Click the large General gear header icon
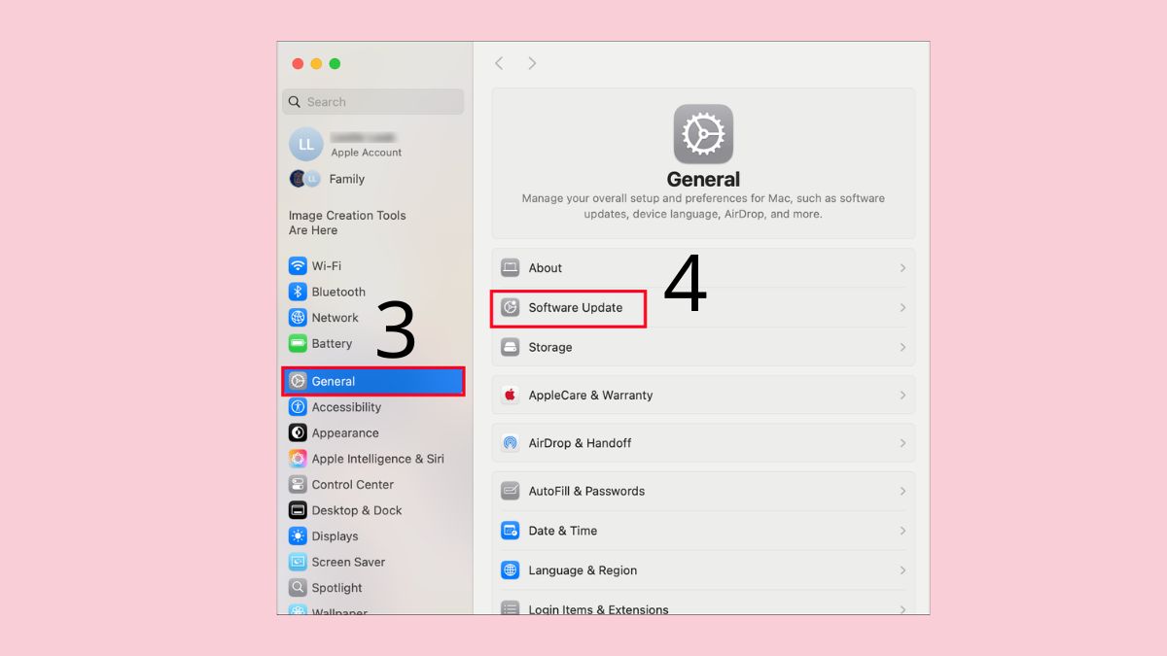 click(703, 134)
